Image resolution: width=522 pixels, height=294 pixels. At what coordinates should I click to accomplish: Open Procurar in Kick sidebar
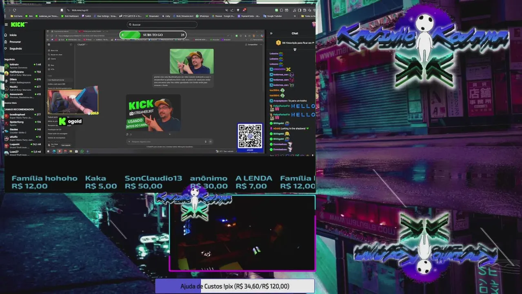point(15,42)
